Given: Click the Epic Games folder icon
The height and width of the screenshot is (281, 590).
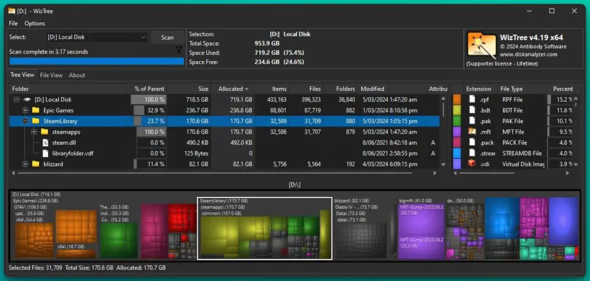Looking at the screenshot, I should (x=36, y=110).
